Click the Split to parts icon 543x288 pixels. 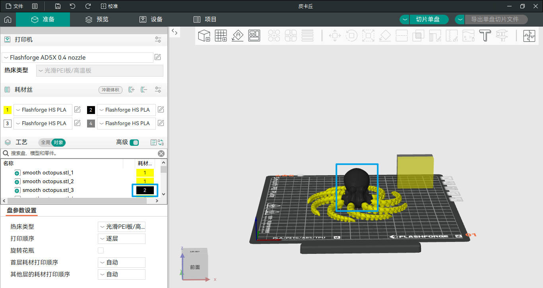pos(291,36)
